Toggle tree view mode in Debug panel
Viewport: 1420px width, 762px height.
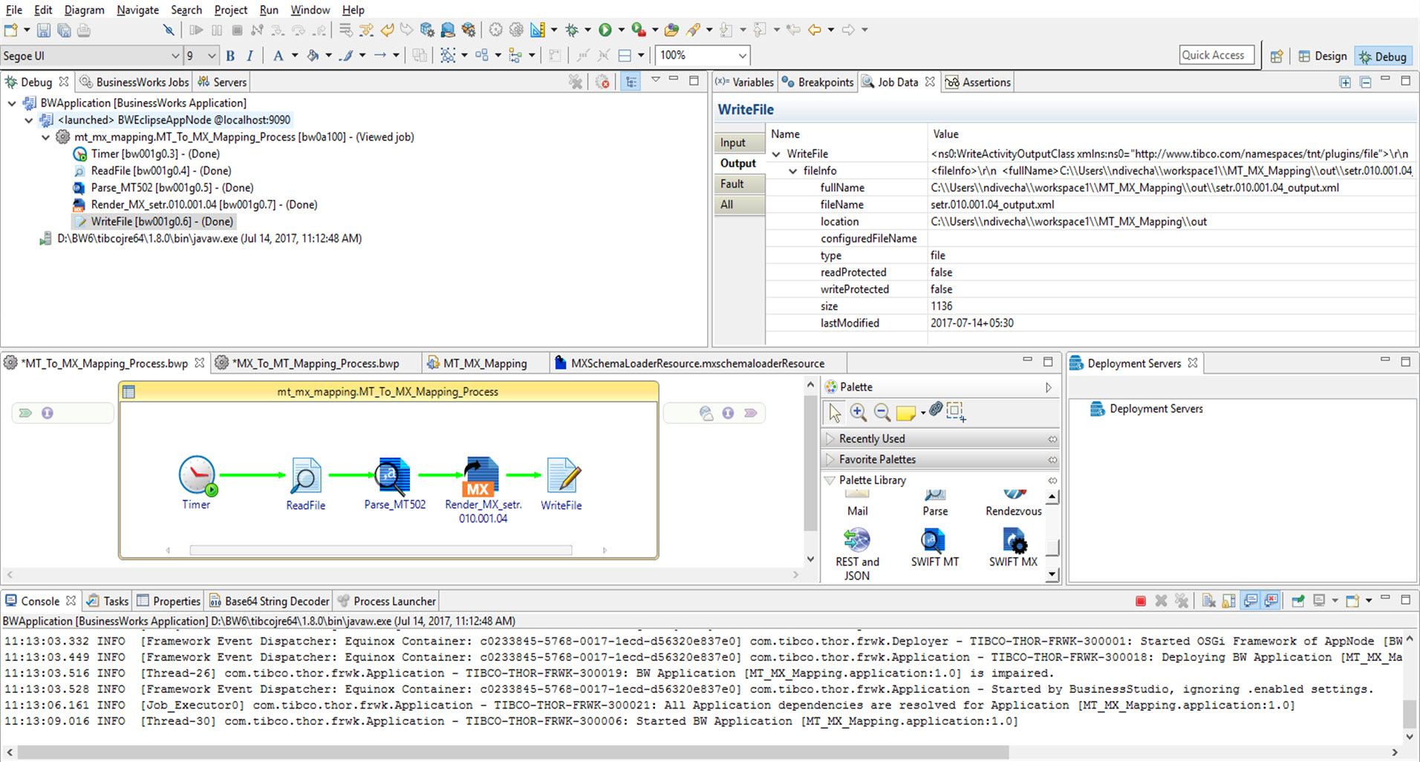pos(631,82)
